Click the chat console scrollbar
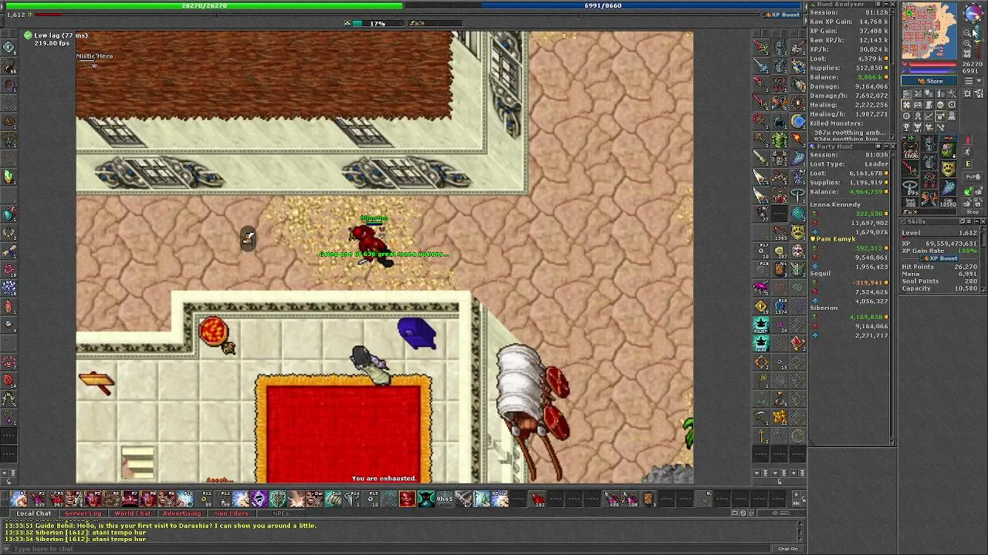Image resolution: width=988 pixels, height=555 pixels. point(800,531)
